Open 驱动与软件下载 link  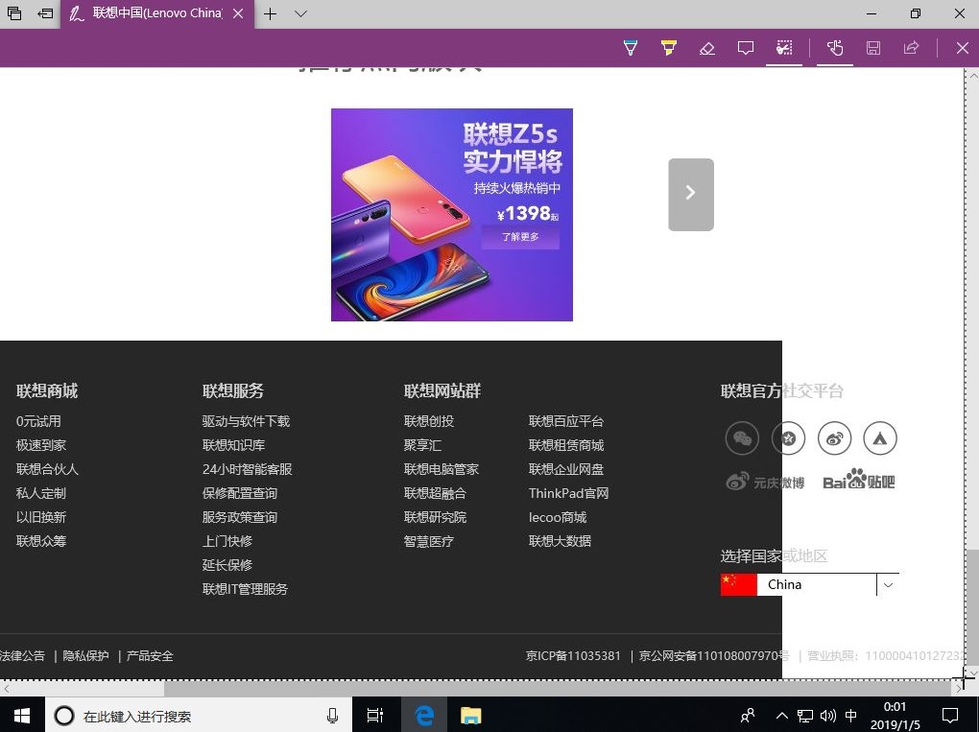(246, 421)
